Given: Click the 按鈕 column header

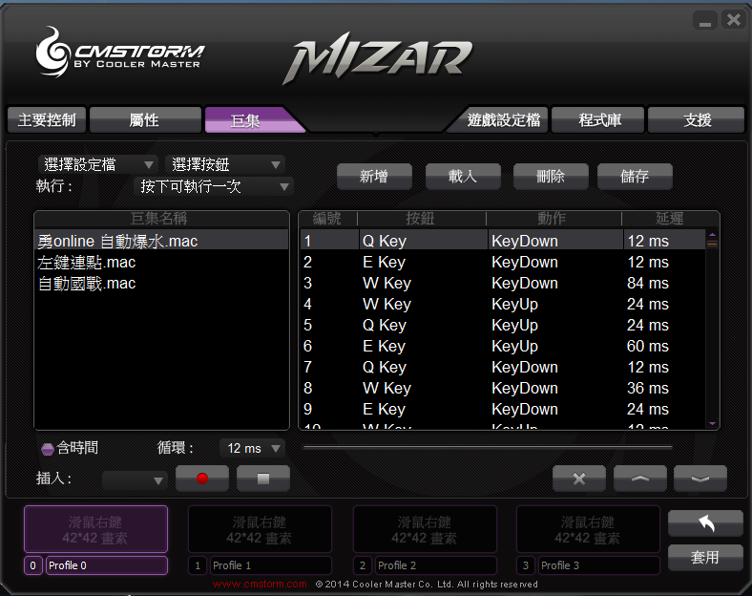Looking at the screenshot, I should 421,219.
